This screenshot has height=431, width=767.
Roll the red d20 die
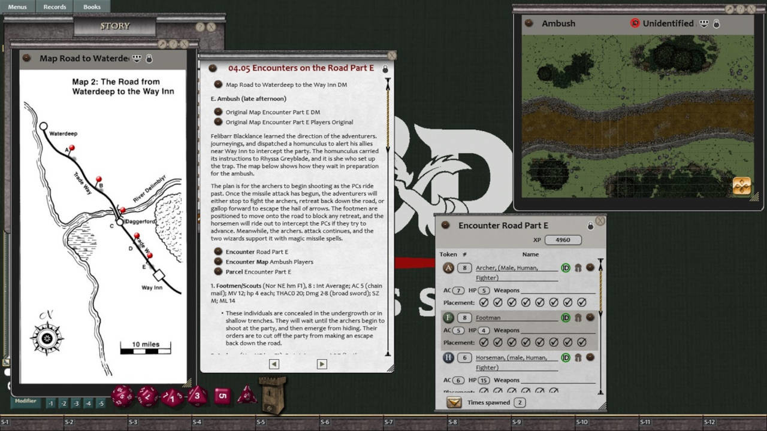(x=123, y=396)
